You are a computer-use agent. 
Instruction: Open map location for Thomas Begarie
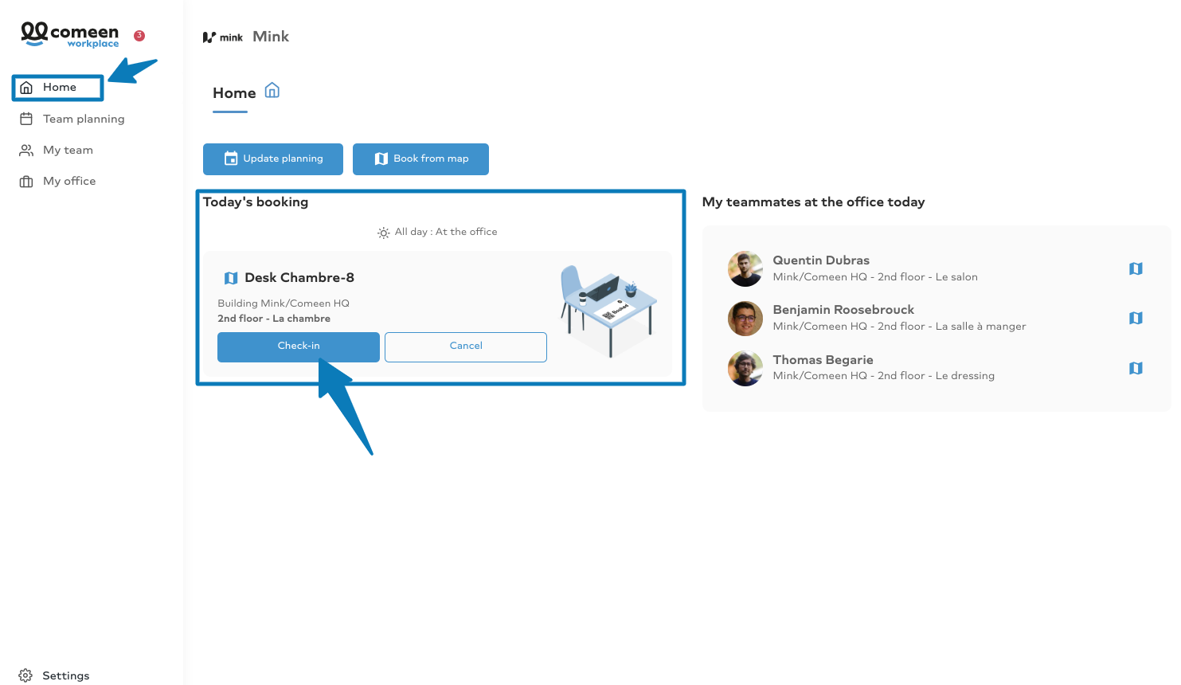pyautogui.click(x=1136, y=368)
